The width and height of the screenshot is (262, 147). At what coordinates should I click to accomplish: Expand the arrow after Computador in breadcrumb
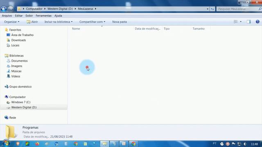tap(45, 9)
